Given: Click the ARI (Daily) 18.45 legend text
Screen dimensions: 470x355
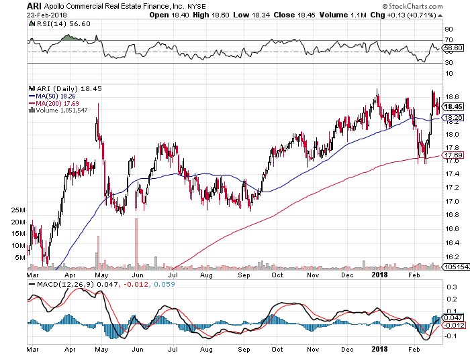Looking at the screenshot, I should point(69,89).
